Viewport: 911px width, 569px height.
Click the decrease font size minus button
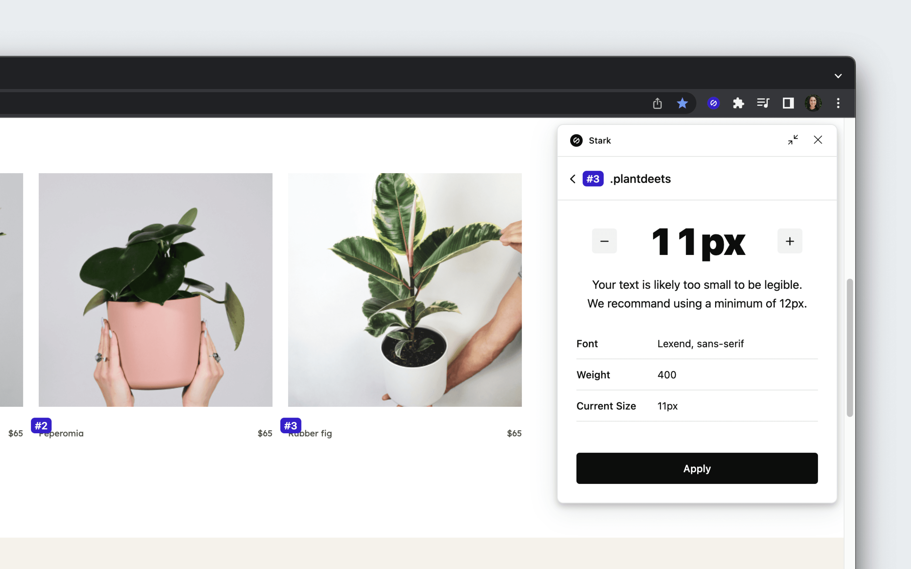coord(604,241)
